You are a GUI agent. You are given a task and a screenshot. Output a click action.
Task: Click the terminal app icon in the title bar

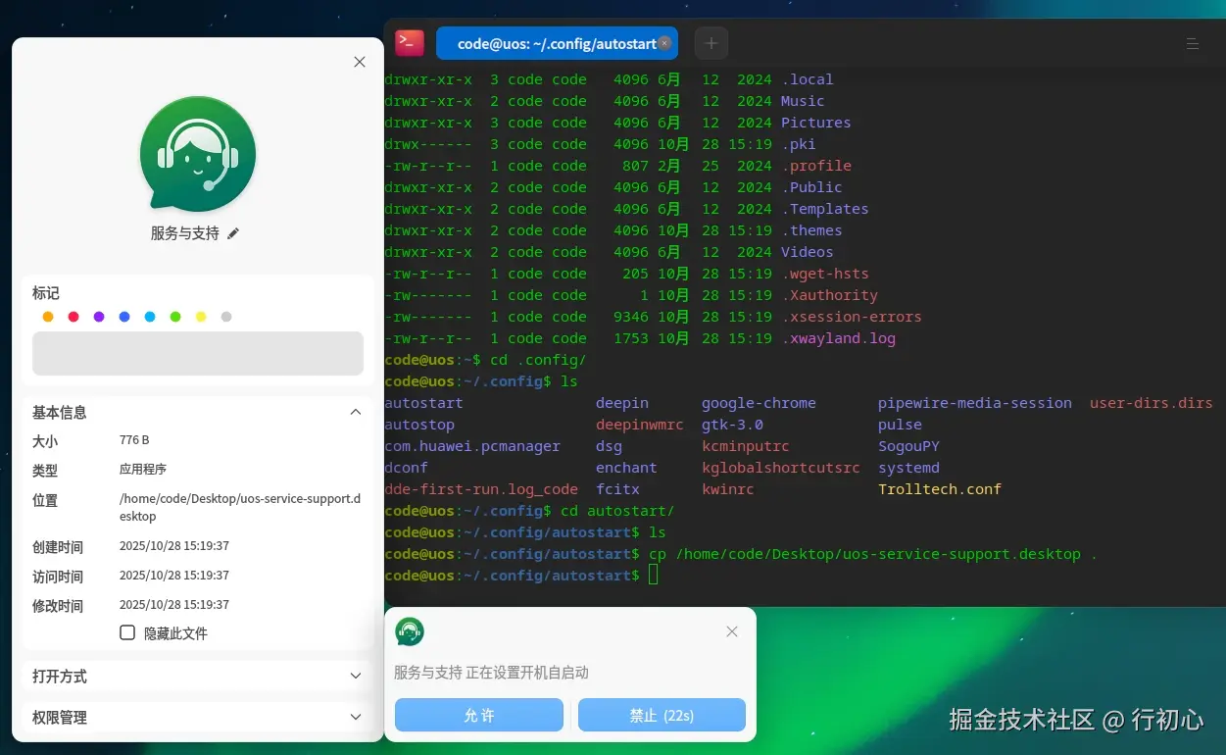coord(409,42)
